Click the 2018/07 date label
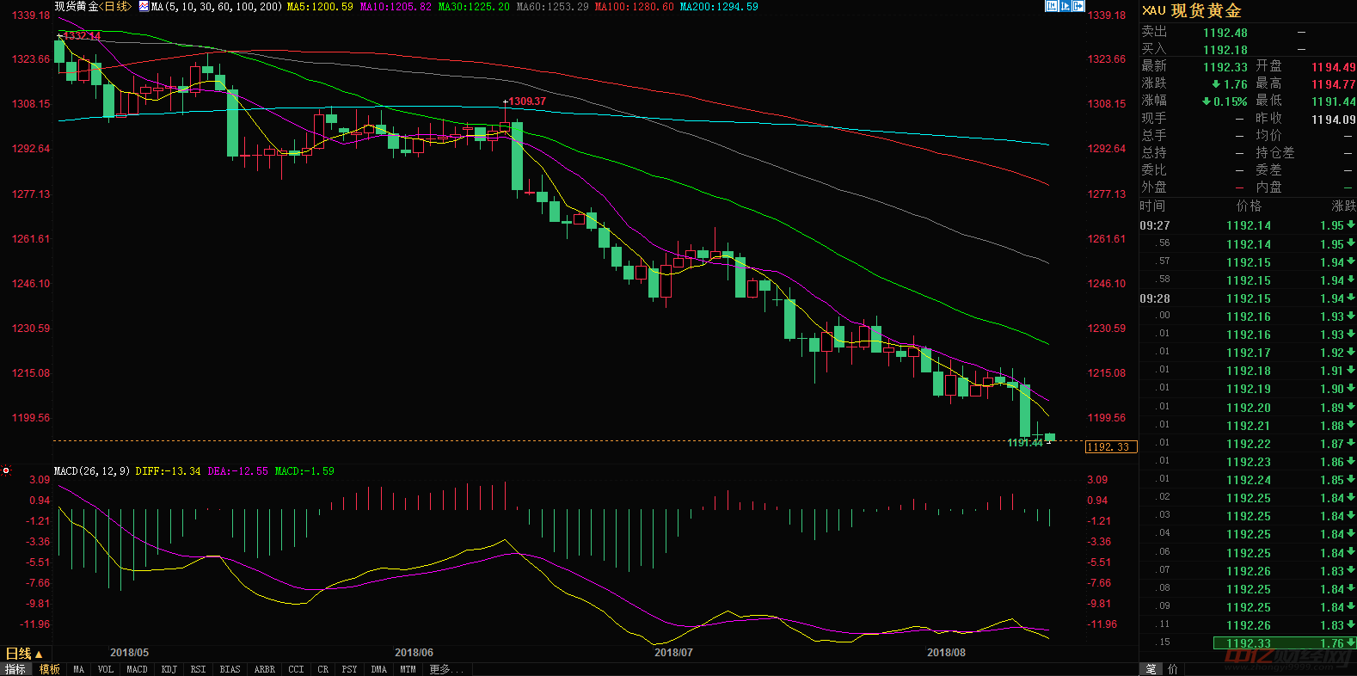Screen dimensions: 1357x676 (673, 653)
